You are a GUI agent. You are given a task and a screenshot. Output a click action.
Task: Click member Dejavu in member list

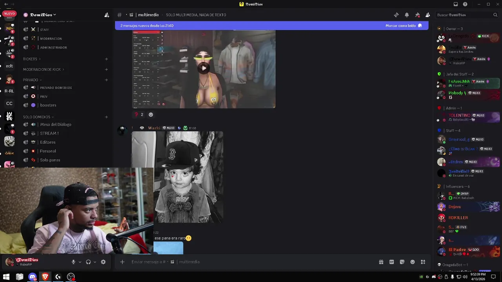468,207
